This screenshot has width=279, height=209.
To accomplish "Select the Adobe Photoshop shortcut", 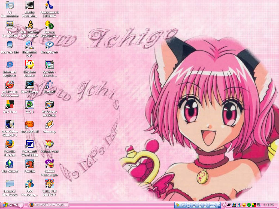I will pos(29,9).
